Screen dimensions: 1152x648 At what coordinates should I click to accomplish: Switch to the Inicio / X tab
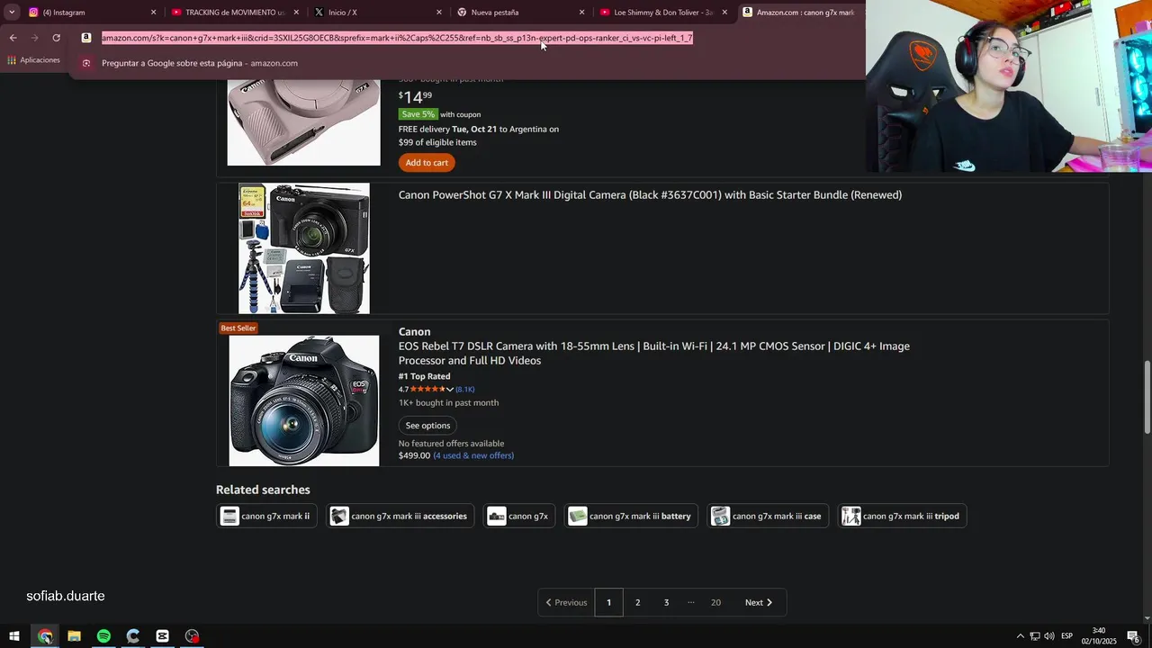pyautogui.click(x=376, y=13)
